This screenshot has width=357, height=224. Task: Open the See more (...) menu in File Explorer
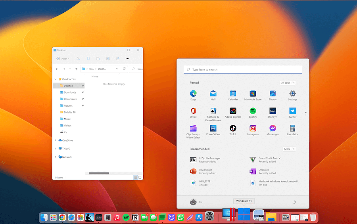pyautogui.click(x=127, y=59)
